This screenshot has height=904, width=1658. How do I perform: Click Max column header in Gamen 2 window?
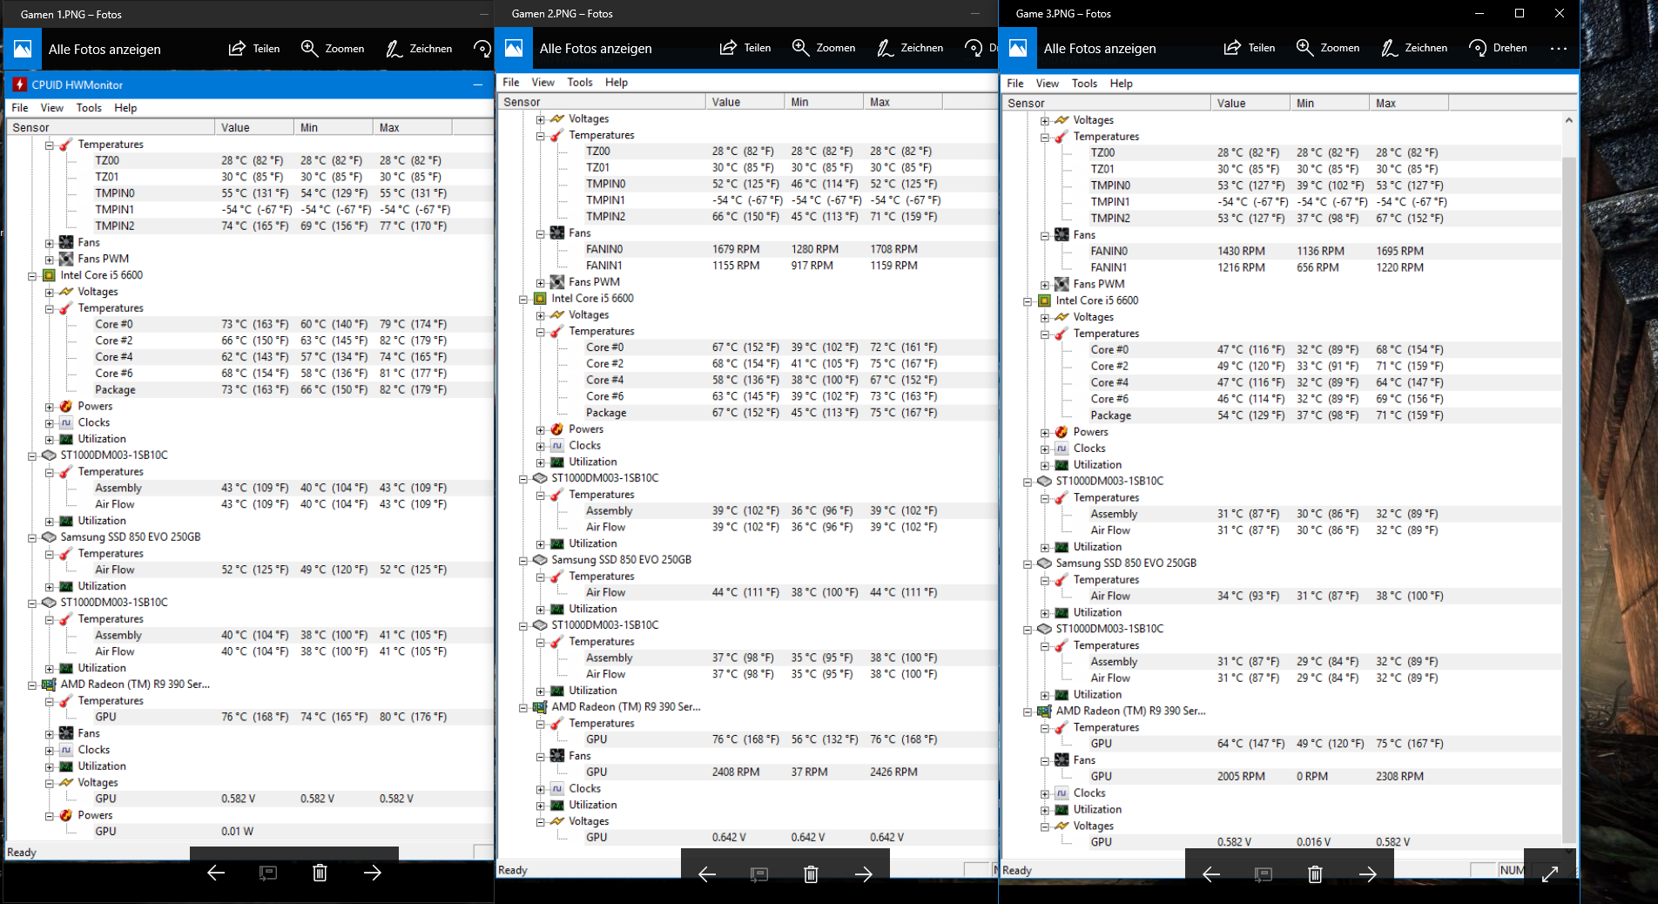pyautogui.click(x=903, y=102)
